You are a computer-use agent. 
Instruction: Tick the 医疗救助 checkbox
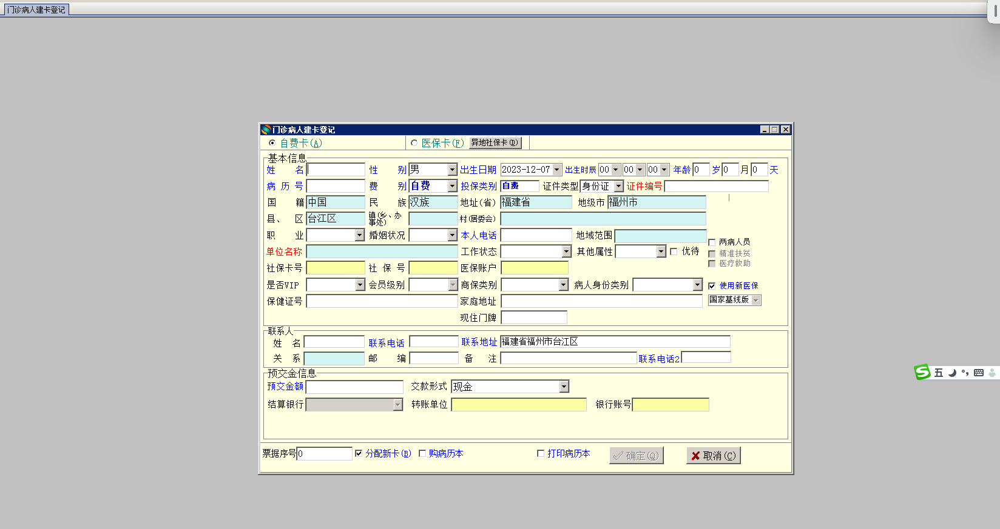click(x=712, y=264)
